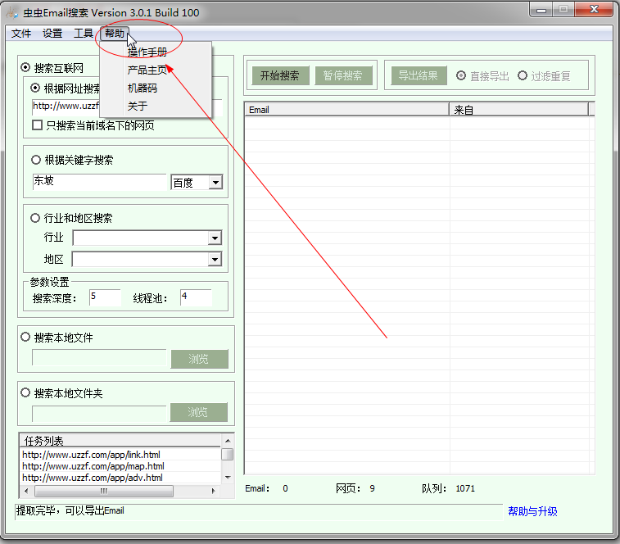Select the 直接导出 radio option
620x544 pixels.
pyautogui.click(x=461, y=75)
